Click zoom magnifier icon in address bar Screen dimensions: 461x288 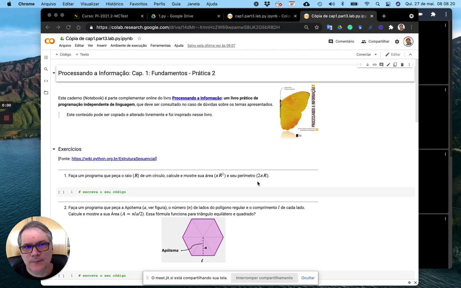pyautogui.click(x=307, y=27)
